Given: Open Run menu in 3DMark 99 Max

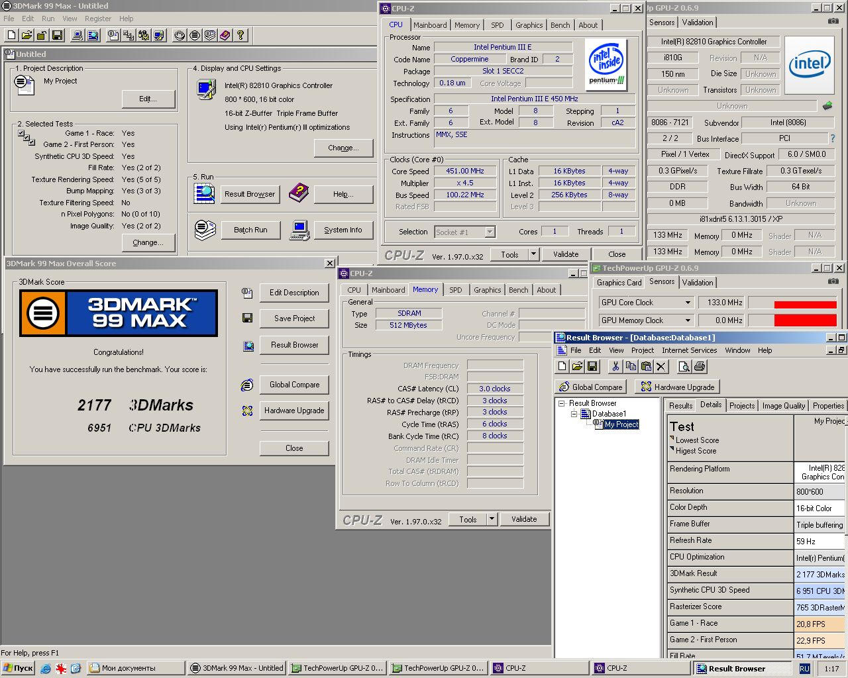Looking at the screenshot, I should [x=48, y=19].
